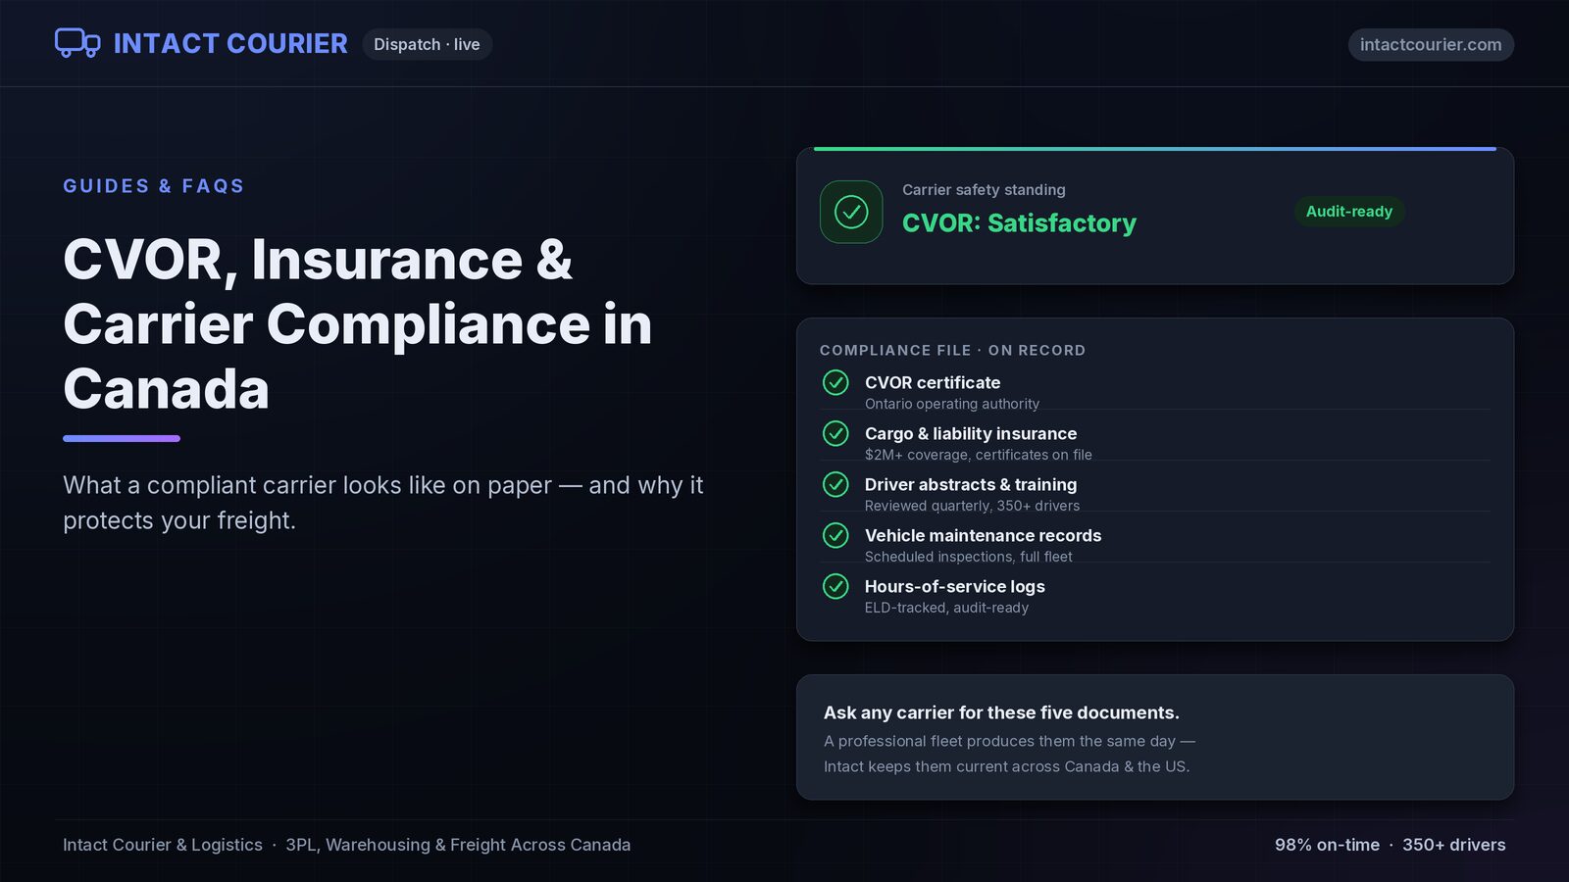Screen dimensions: 1569x882
Task: Click the INTACT COURIER brand name
Action: [x=230, y=44]
